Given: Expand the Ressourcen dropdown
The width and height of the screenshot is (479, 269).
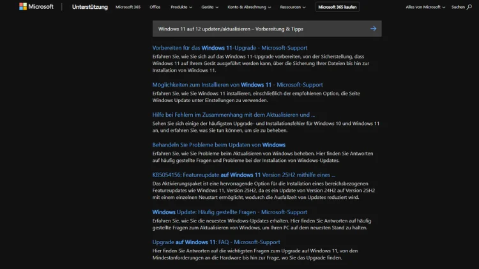Looking at the screenshot, I should point(293,7).
